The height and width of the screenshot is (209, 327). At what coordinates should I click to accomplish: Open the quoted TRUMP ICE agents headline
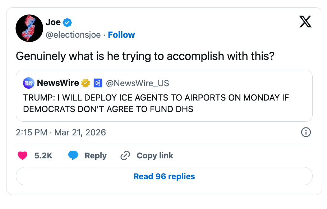pyautogui.click(x=156, y=103)
